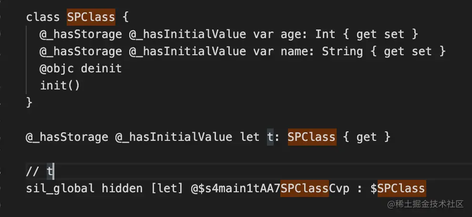
Task: Select SPClass name in the class declaration
Action: 91,18
